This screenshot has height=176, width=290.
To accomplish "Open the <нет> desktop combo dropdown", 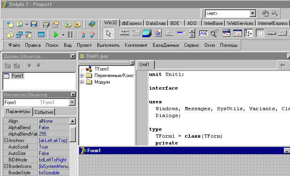I will click(253, 13).
